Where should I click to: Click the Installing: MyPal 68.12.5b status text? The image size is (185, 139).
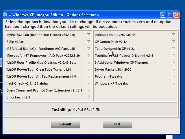[x=76, y=110]
